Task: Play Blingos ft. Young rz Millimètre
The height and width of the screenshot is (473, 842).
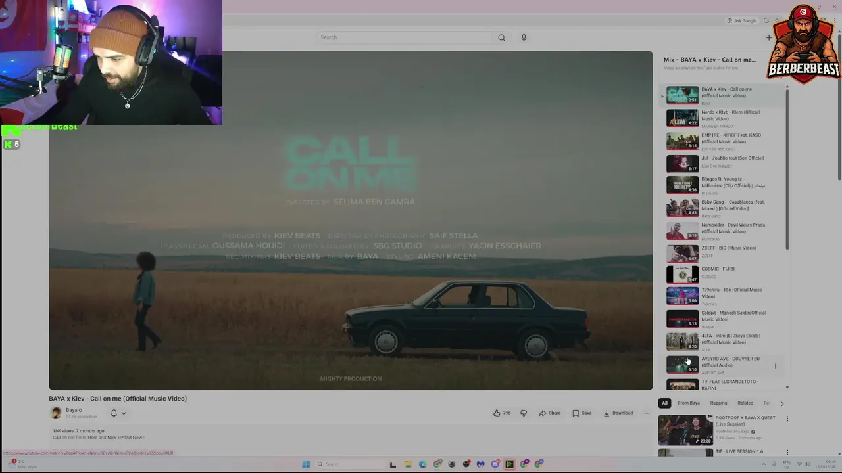Action: [724, 185]
